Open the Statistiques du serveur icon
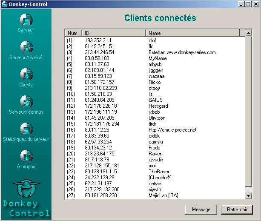261x221 pixels. tap(27, 129)
